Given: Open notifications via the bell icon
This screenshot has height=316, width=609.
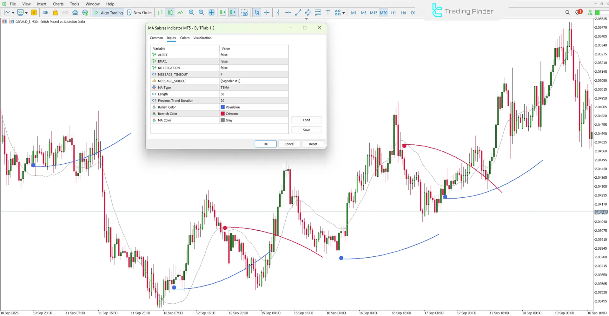Looking at the screenshot, I should [x=577, y=12].
